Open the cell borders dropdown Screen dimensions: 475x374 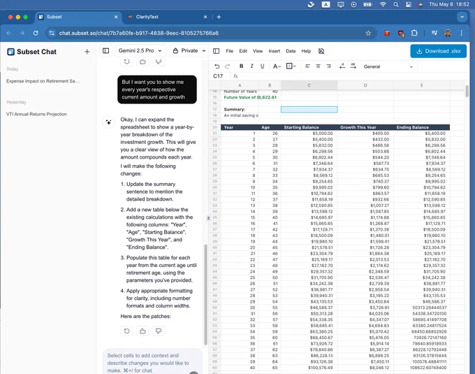click(291, 66)
